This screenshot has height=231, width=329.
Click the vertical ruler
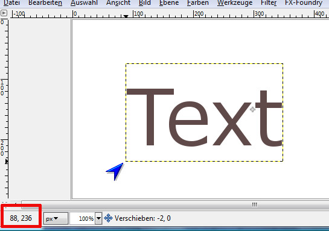click(x=4, y=109)
